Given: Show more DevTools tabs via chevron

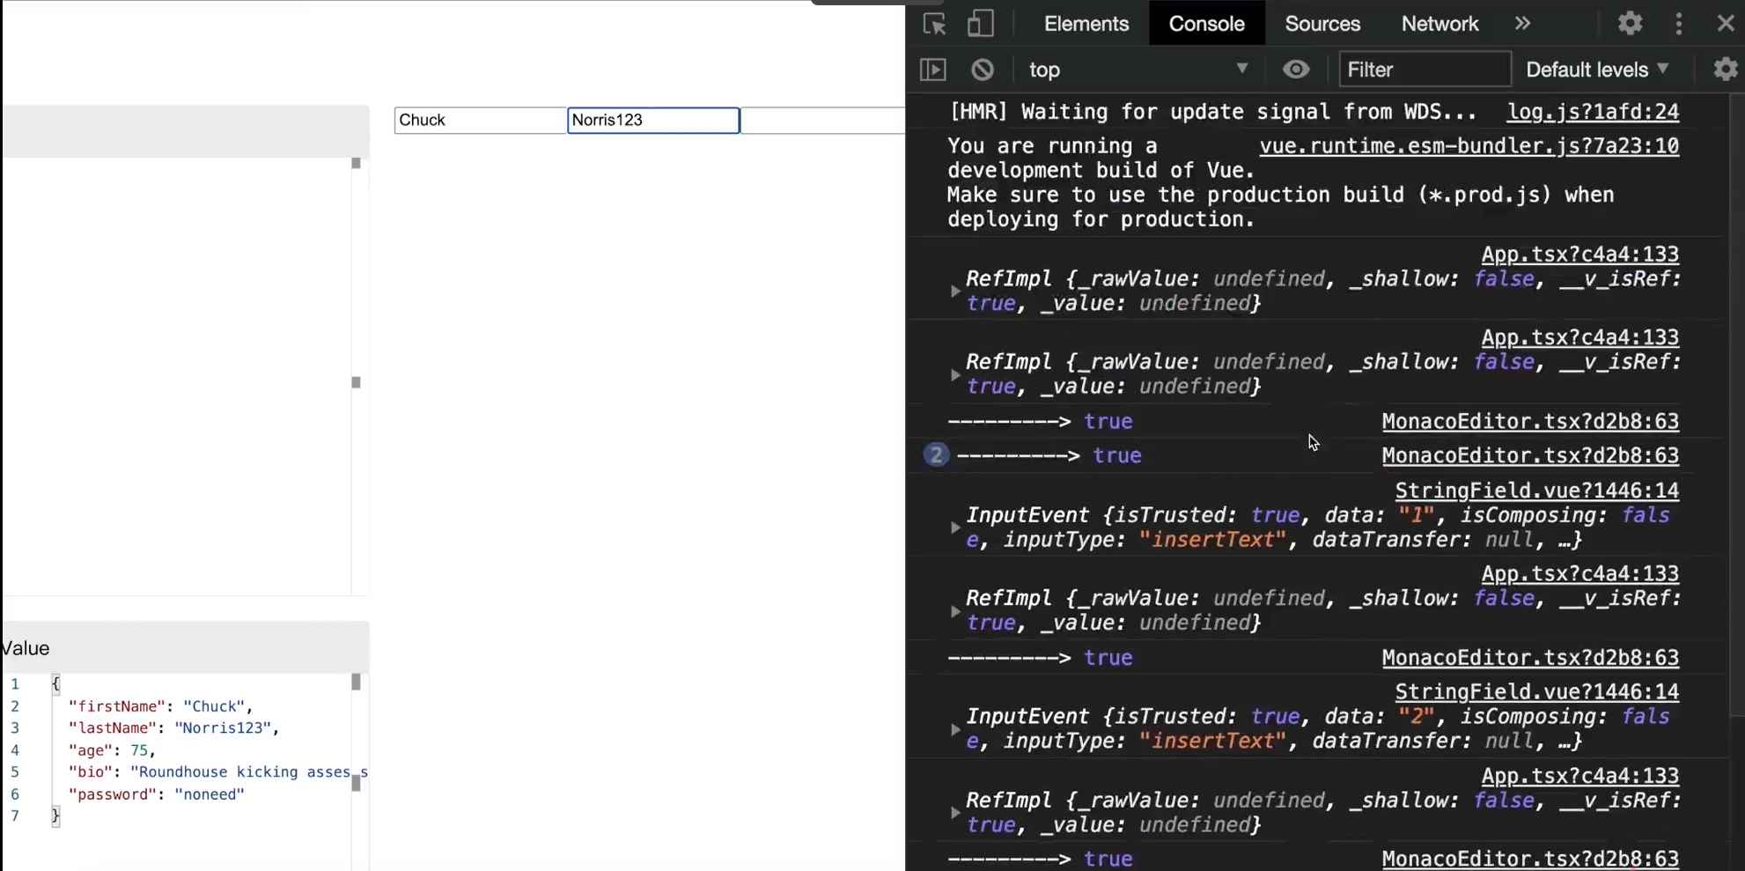Looking at the screenshot, I should tap(1522, 24).
